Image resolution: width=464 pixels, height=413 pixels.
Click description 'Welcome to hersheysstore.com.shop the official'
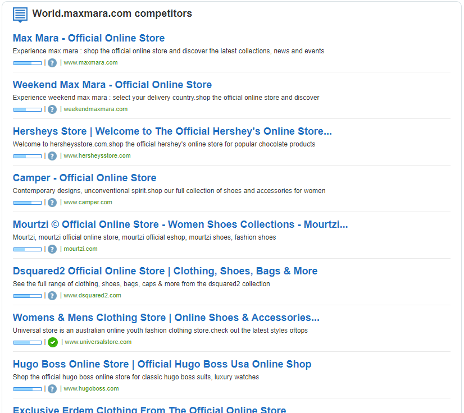pos(164,144)
